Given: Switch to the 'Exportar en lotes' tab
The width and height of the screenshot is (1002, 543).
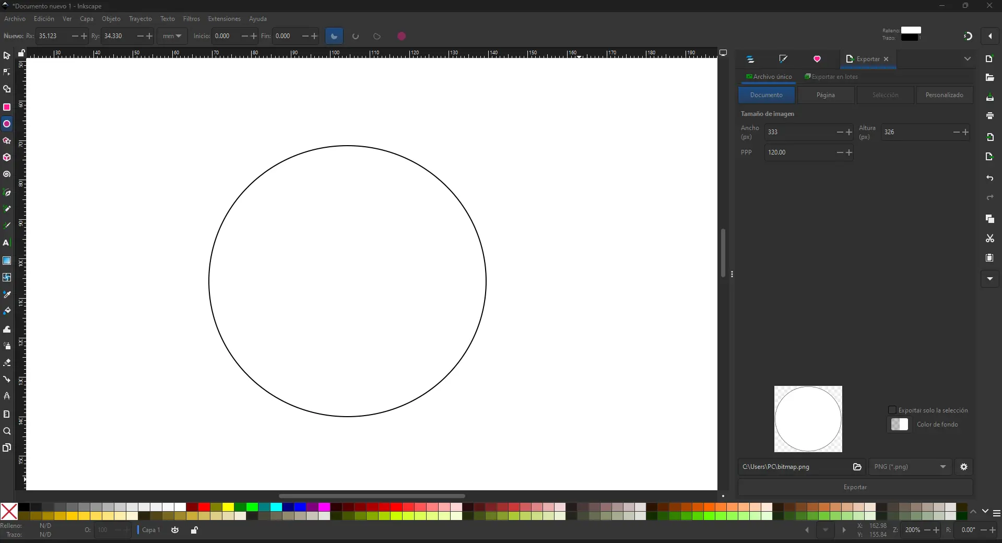Looking at the screenshot, I should 831,76.
